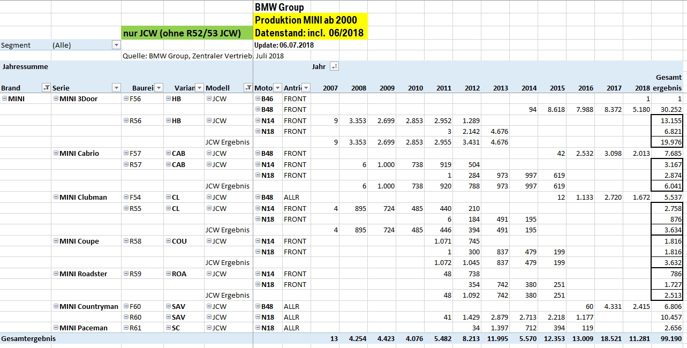Open the Serie column dropdown
This screenshot has width=687, height=348.
click(x=116, y=88)
